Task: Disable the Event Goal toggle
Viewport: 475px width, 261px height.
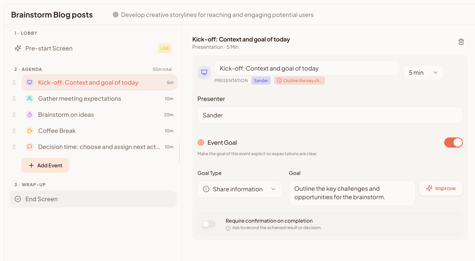Action: click(x=453, y=142)
